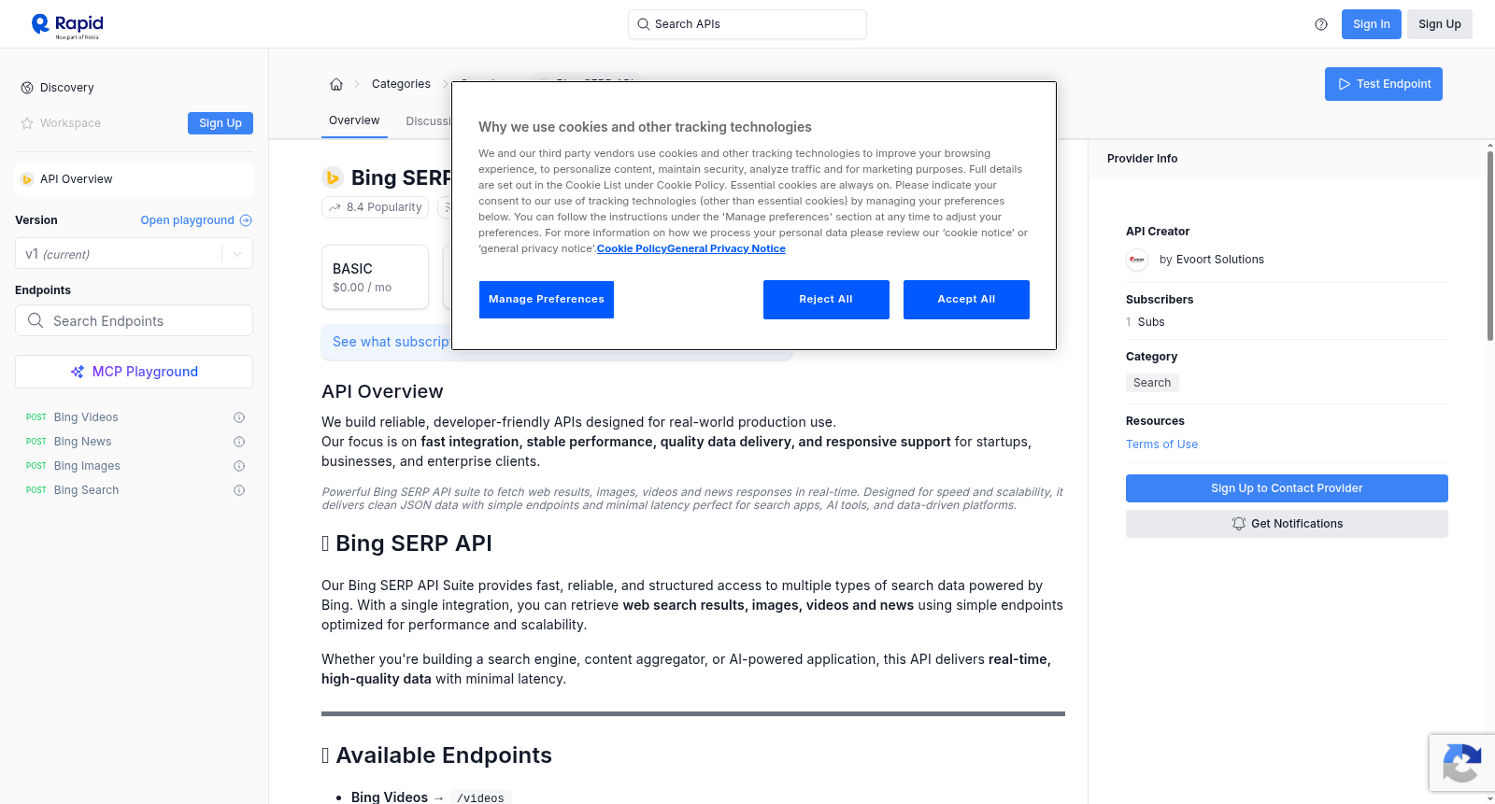Click the Test Endpoint button
The image size is (1495, 804).
(1384, 84)
